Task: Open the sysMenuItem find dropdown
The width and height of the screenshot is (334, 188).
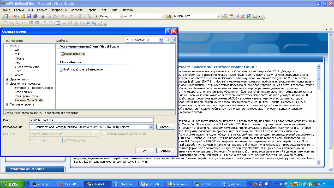Action: coord(219,16)
